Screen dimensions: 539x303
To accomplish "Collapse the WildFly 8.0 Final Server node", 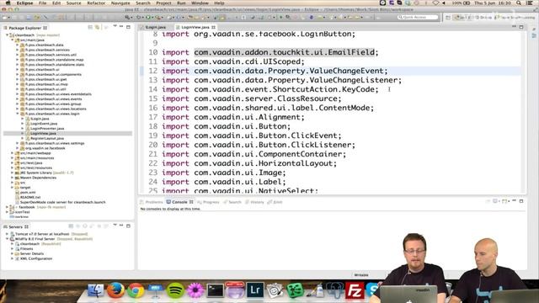I will tap(7, 239).
